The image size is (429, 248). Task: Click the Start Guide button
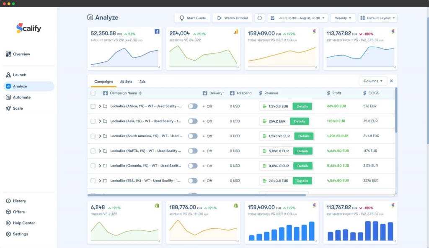(x=192, y=18)
